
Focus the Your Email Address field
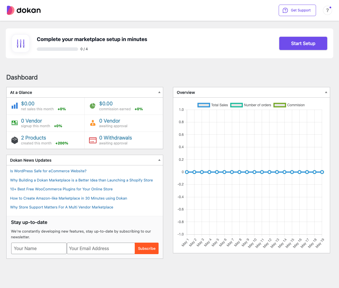tap(101, 248)
